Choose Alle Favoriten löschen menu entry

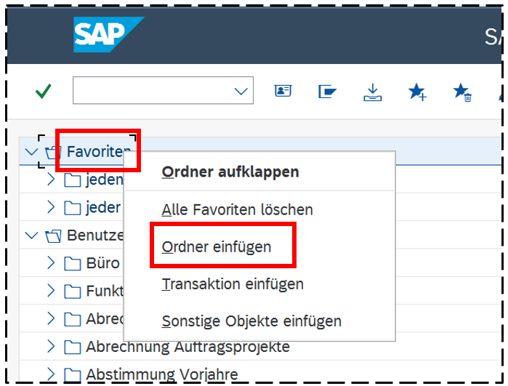coord(237,210)
